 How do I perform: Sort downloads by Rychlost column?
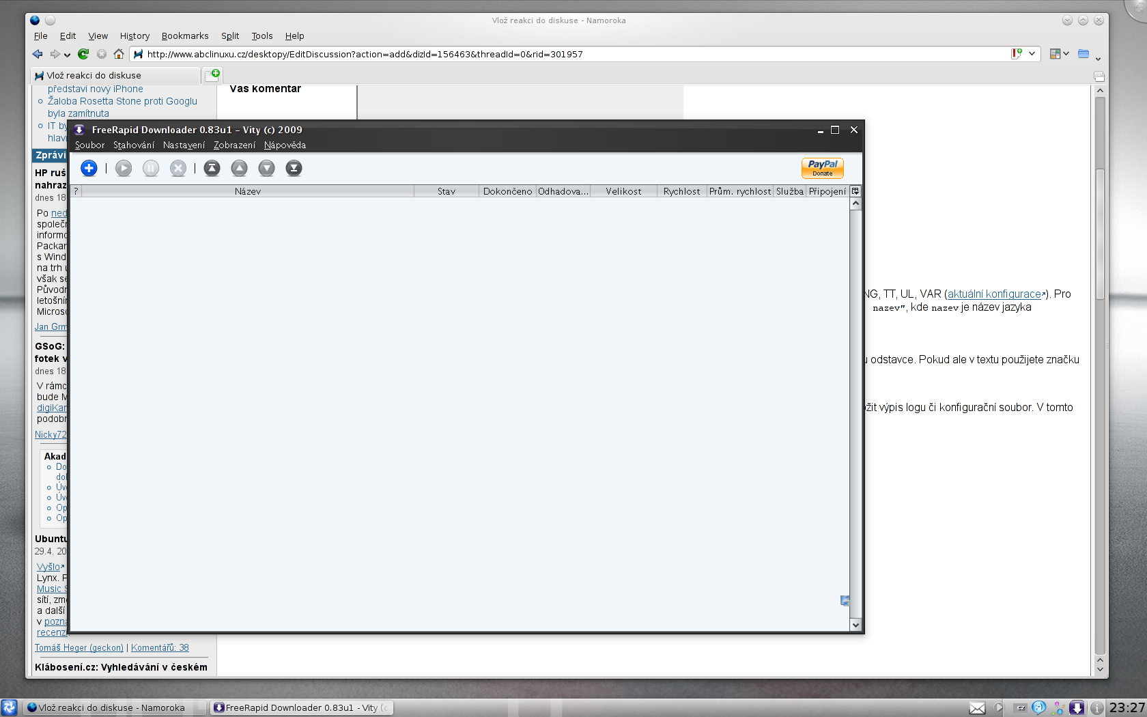tap(681, 191)
